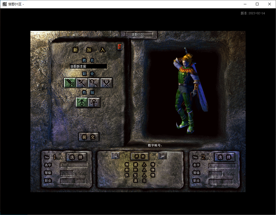Click the 浩哥01区 server name plate
The width and height of the screenshot is (276, 215).
[139, 34]
